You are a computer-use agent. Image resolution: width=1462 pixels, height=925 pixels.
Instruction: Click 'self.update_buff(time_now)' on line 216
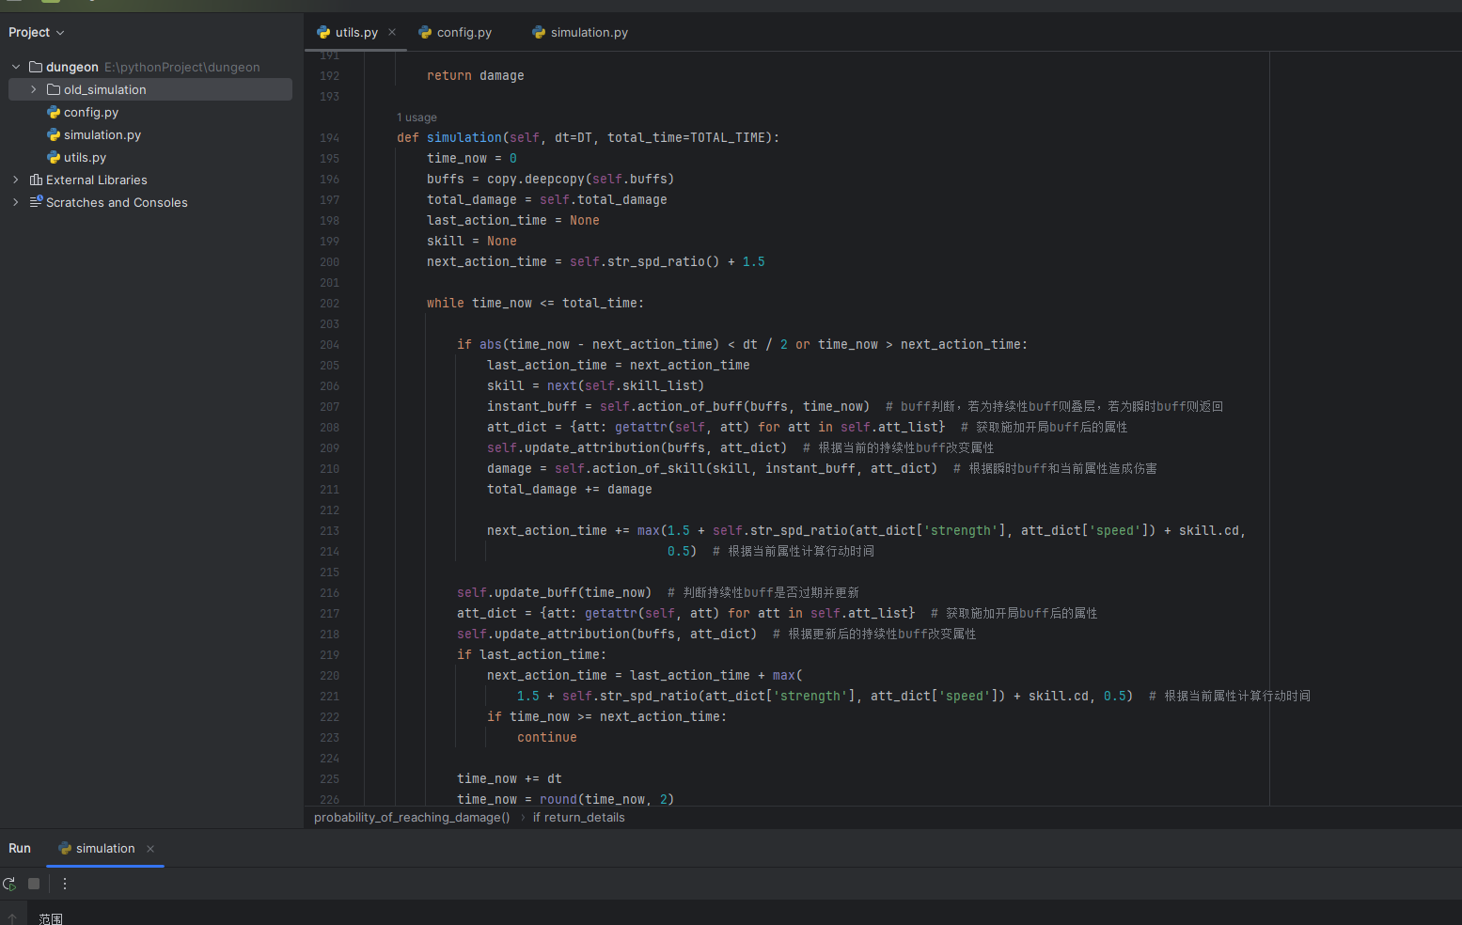click(555, 592)
